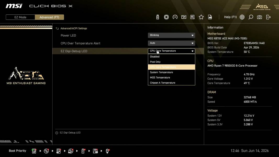Choose Chipset A Temperature from the dropdown list

(171, 83)
